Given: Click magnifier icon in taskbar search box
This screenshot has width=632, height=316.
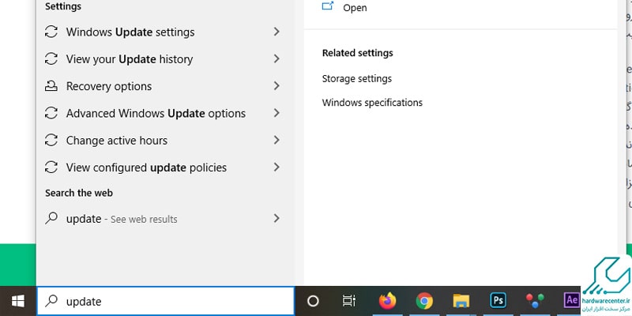Looking at the screenshot, I should (51, 301).
